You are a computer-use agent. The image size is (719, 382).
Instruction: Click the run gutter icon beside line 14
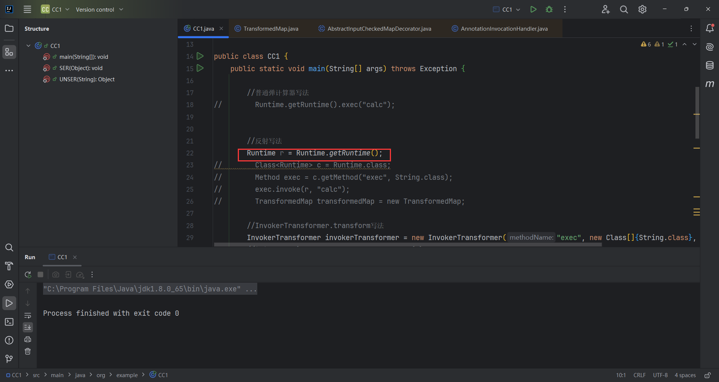coord(200,56)
